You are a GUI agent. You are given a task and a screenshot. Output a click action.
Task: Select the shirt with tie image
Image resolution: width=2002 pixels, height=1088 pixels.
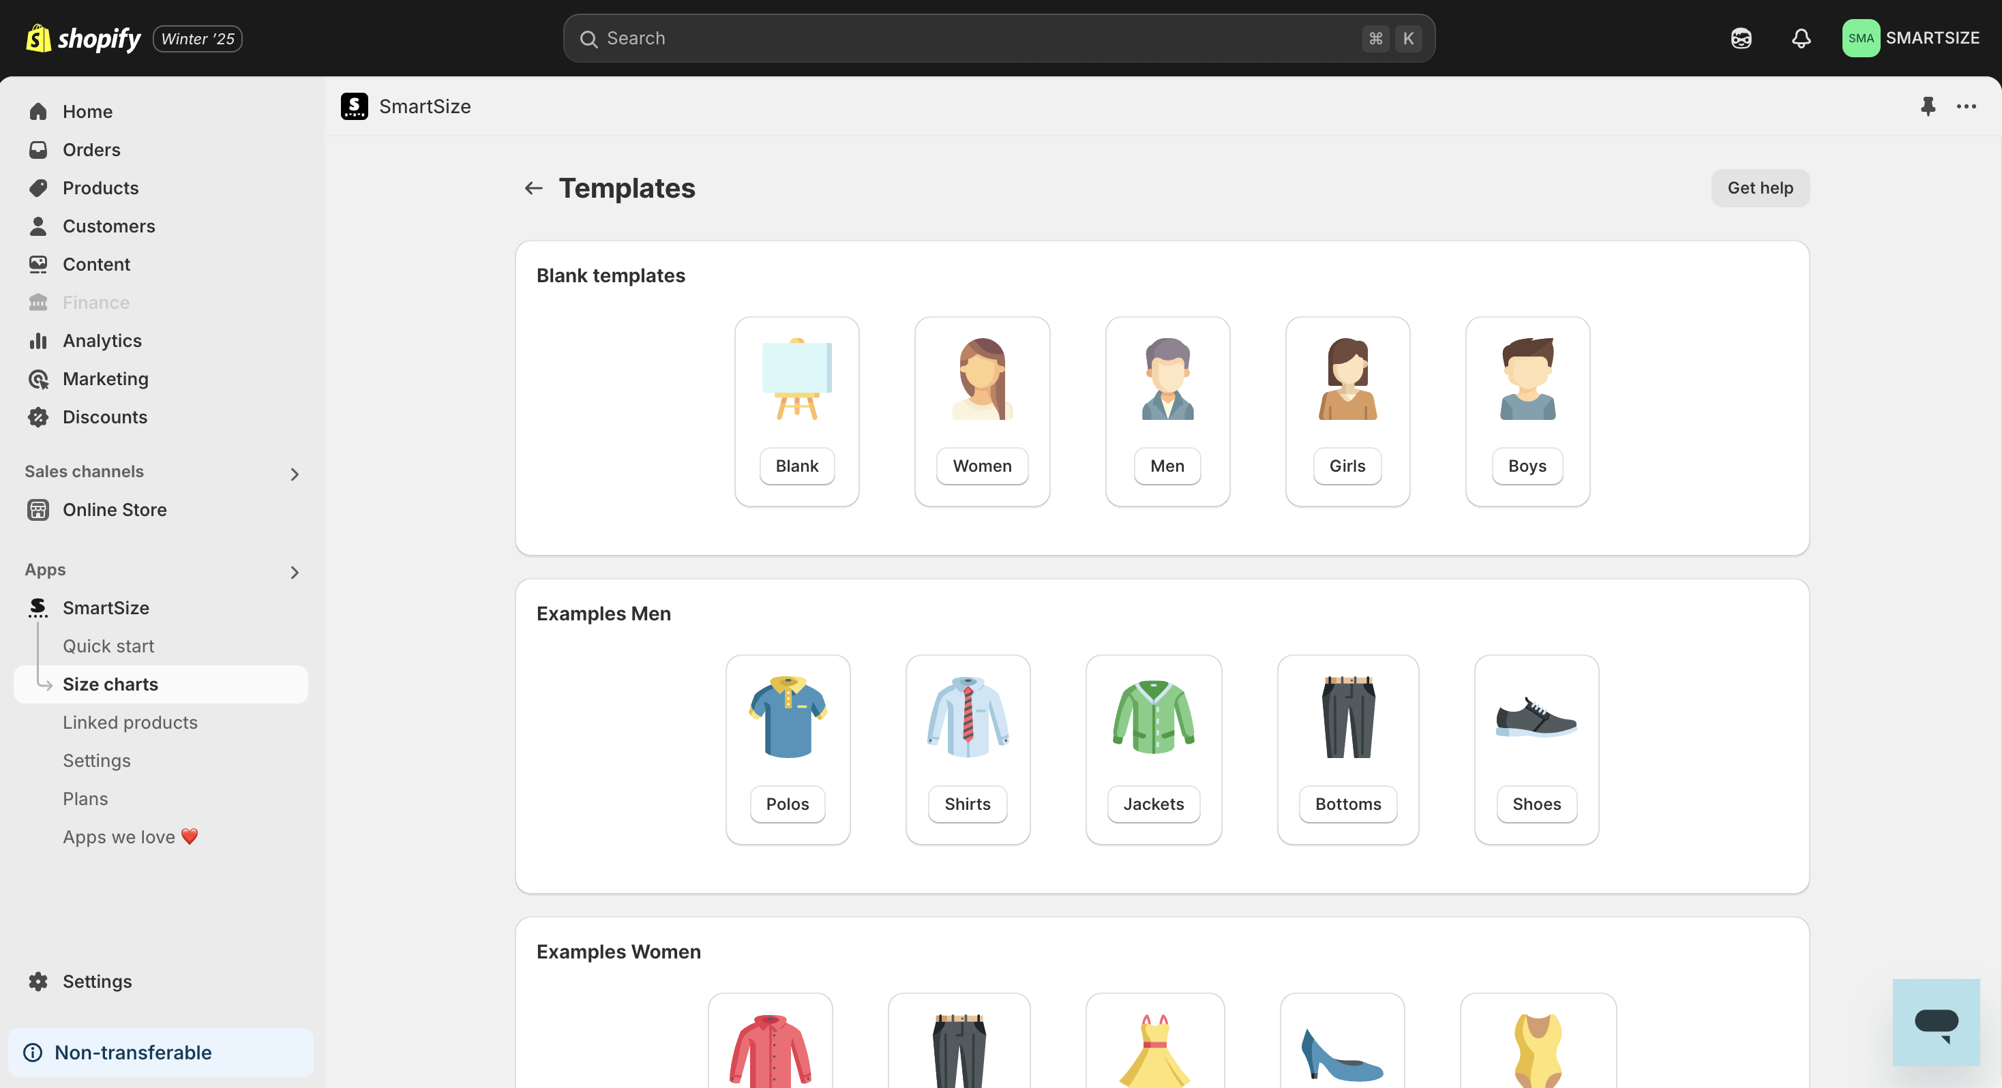coord(968,716)
